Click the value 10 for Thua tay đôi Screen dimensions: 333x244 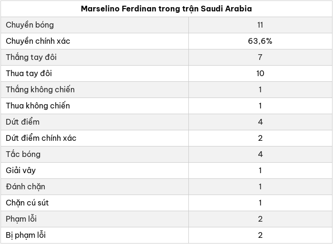[260, 73]
